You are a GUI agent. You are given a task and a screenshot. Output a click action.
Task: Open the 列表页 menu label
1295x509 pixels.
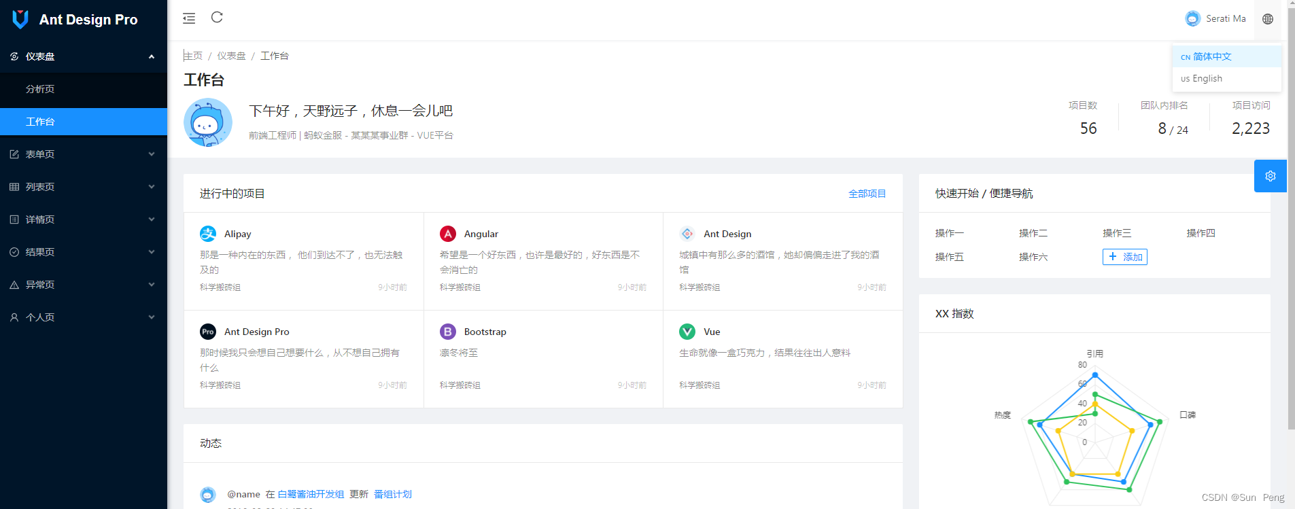click(40, 187)
